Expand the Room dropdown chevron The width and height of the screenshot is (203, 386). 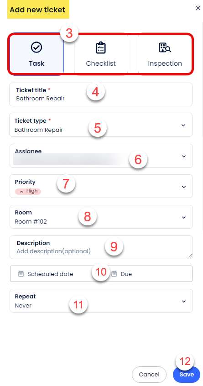(x=183, y=217)
